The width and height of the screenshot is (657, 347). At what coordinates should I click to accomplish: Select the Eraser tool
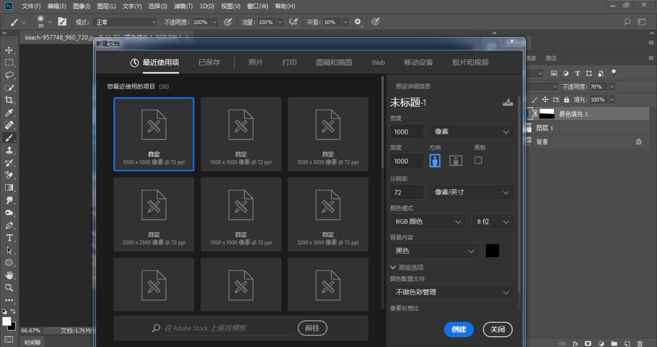(9, 175)
